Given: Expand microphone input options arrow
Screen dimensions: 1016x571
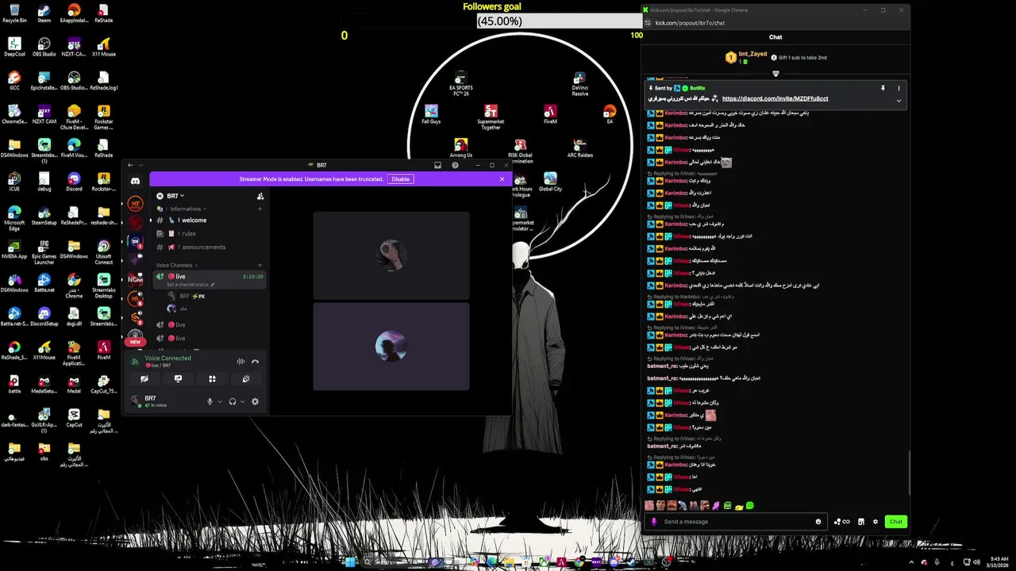Looking at the screenshot, I should click(x=220, y=401).
